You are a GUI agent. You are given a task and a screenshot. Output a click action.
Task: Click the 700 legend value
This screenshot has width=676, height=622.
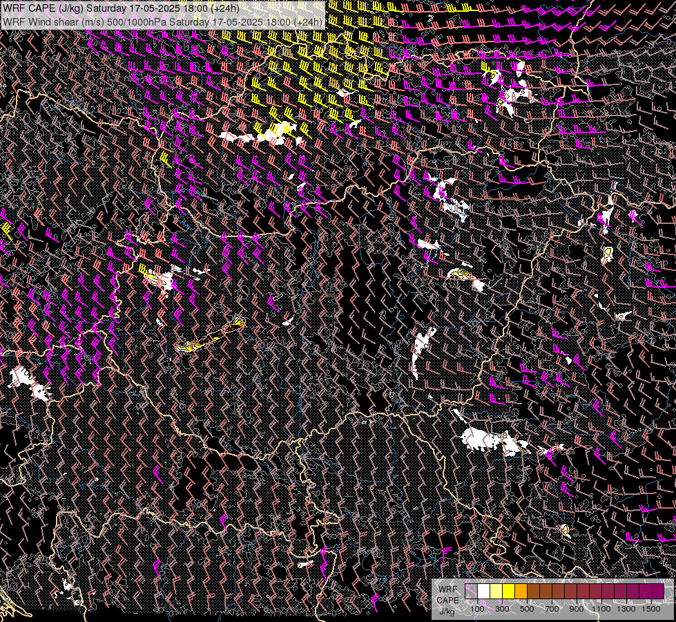(x=552, y=609)
